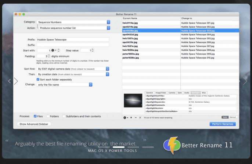Select the third carousel page indicator
252x164 pixels.
133,147
